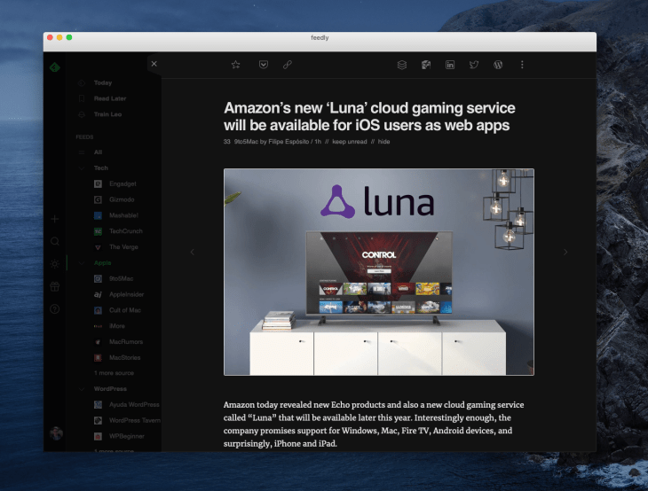Close the article with the X button
648x491 pixels.
(x=154, y=64)
